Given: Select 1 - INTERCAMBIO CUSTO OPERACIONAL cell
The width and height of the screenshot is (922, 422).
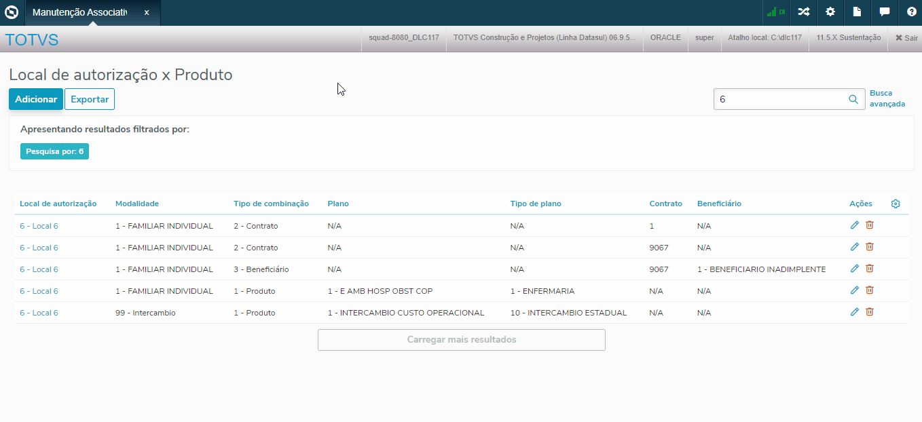Looking at the screenshot, I should (405, 313).
